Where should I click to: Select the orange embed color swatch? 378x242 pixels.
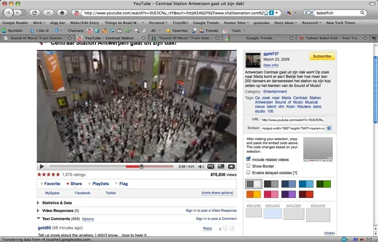254,194
